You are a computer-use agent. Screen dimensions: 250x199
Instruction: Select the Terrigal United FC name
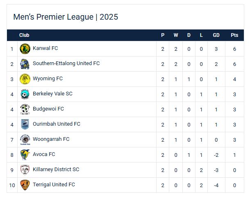pos(54,185)
